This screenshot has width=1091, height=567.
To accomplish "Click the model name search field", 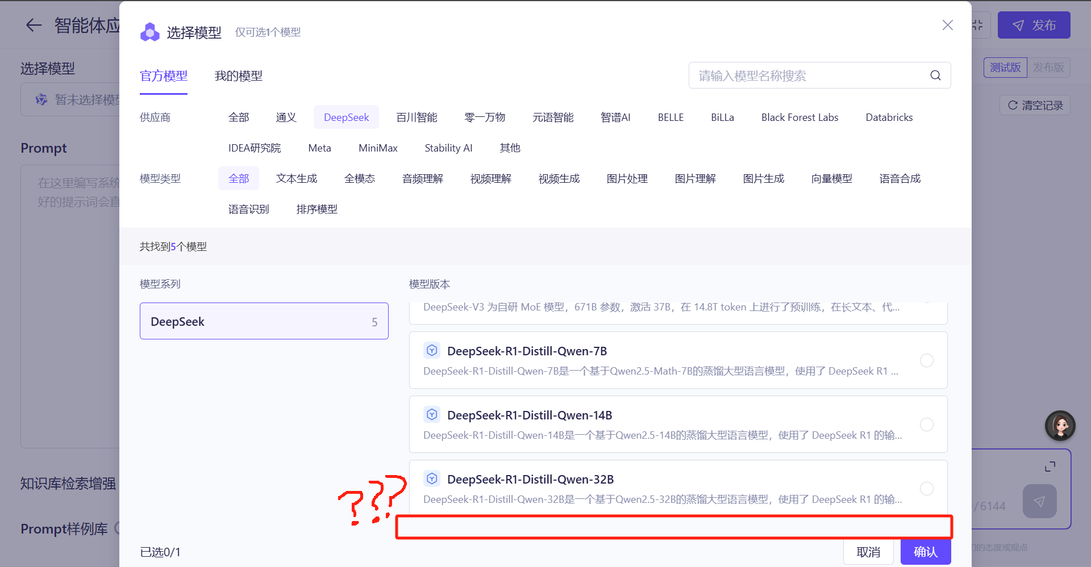I will tap(819, 75).
